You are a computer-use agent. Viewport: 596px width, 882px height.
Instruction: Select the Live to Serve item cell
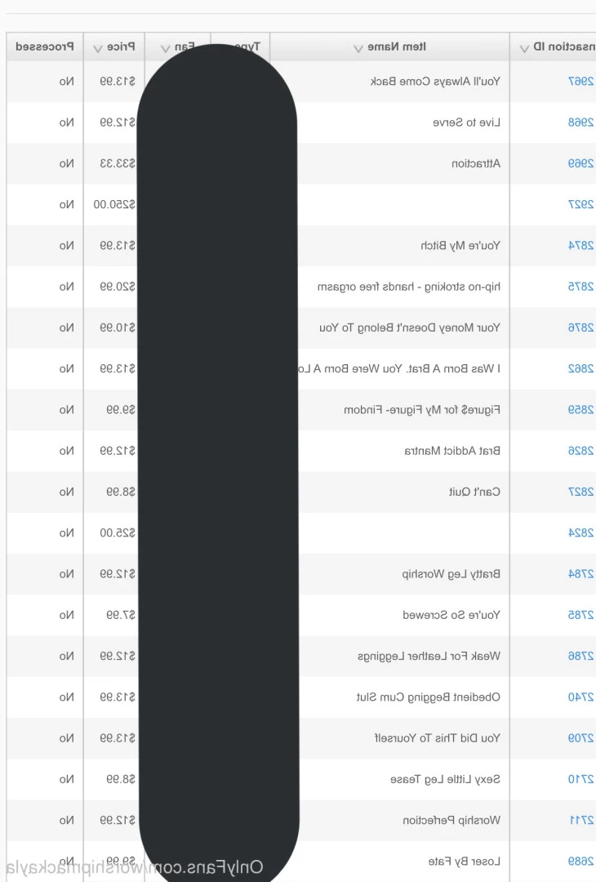(x=466, y=122)
